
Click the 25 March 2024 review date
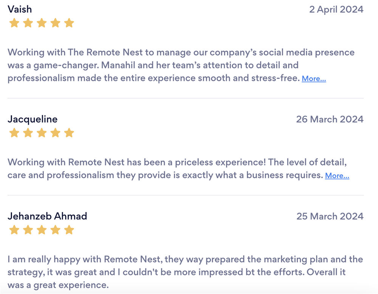click(x=330, y=216)
